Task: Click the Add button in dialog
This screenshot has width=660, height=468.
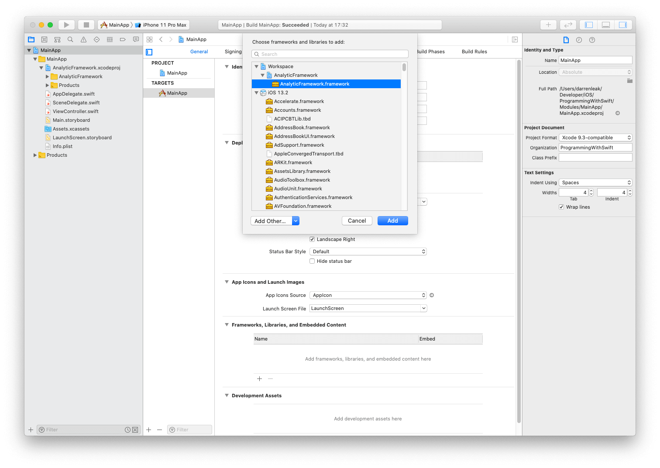Action: click(x=392, y=221)
